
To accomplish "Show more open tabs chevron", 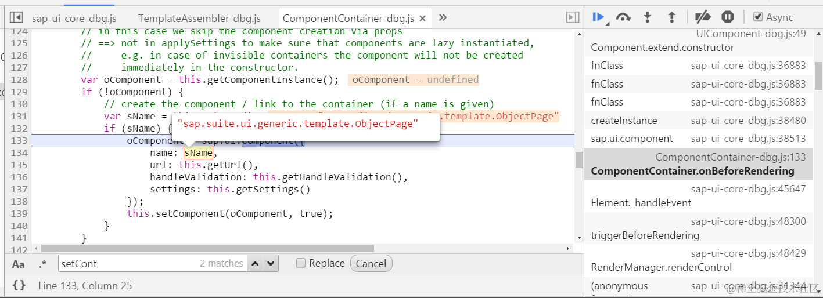I will coord(443,17).
